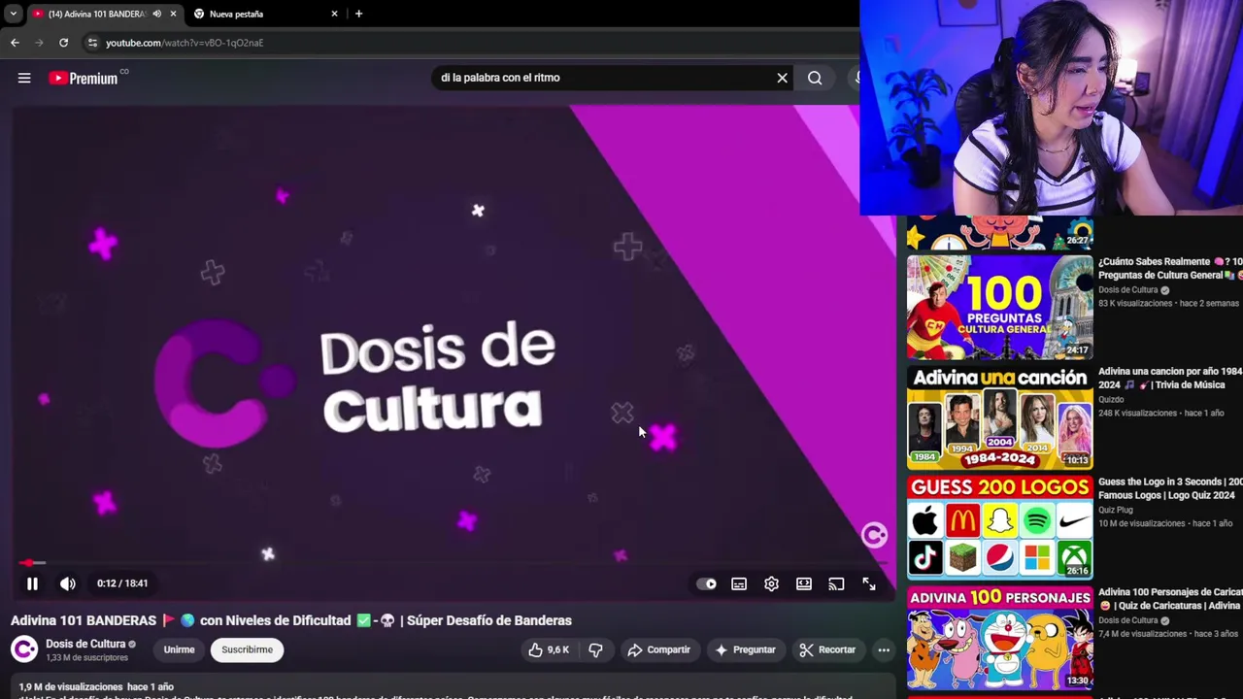Pause the video playback

coord(32,583)
